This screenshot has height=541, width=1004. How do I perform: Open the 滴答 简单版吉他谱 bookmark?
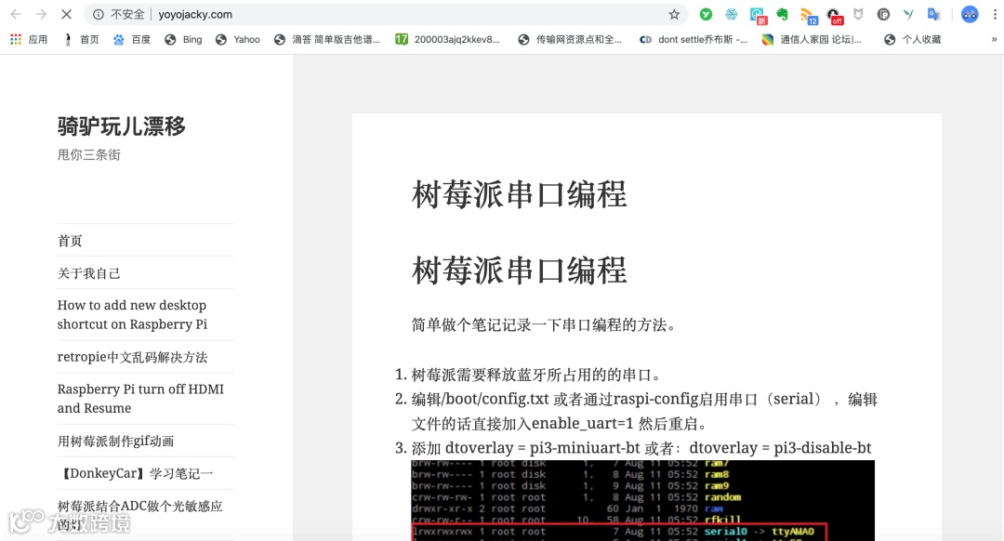tap(327, 39)
